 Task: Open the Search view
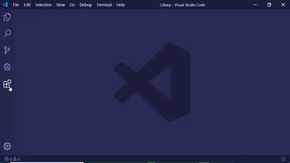pyautogui.click(x=7, y=34)
